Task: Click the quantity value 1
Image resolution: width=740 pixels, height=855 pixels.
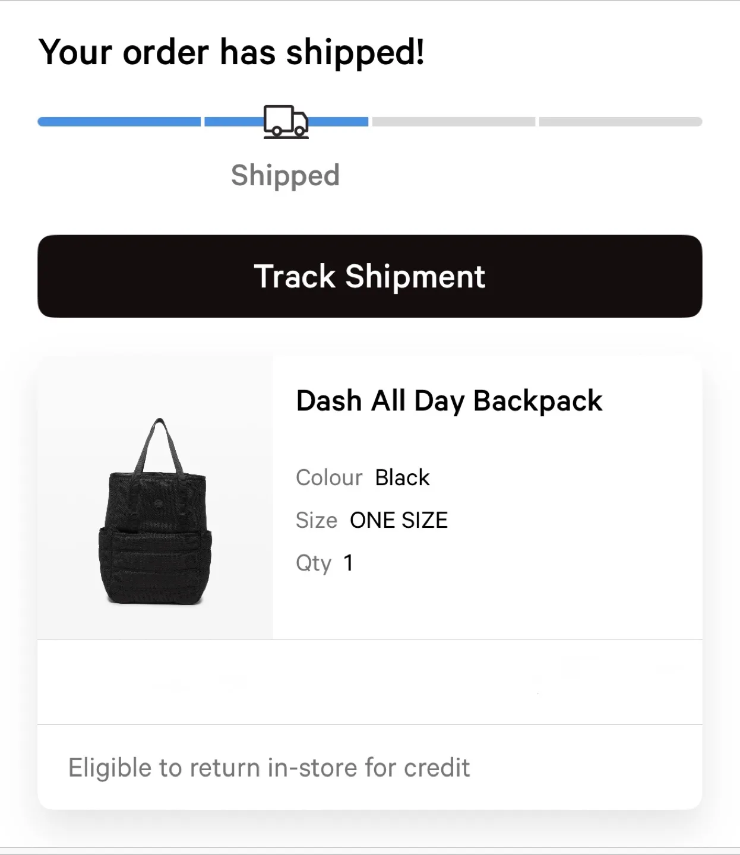Action: click(x=349, y=563)
